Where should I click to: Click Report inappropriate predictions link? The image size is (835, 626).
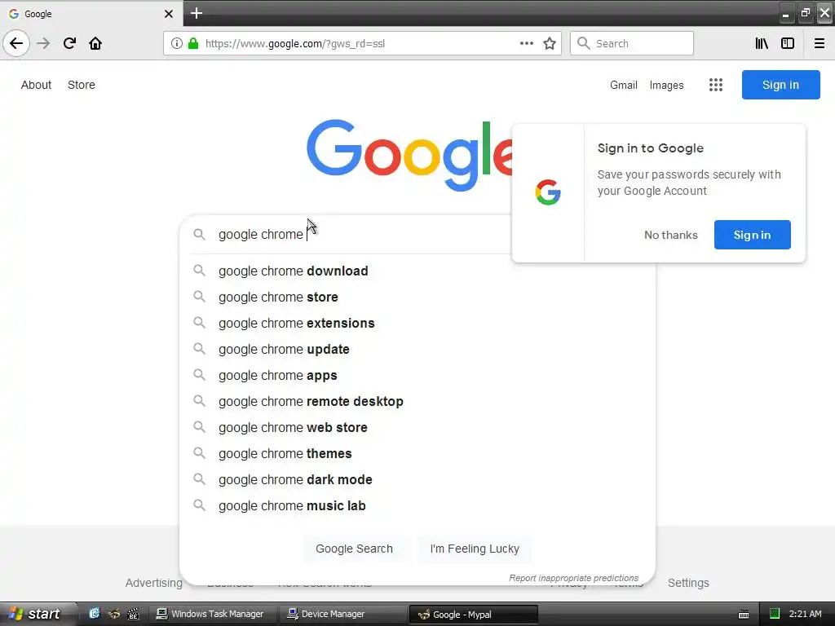click(573, 578)
